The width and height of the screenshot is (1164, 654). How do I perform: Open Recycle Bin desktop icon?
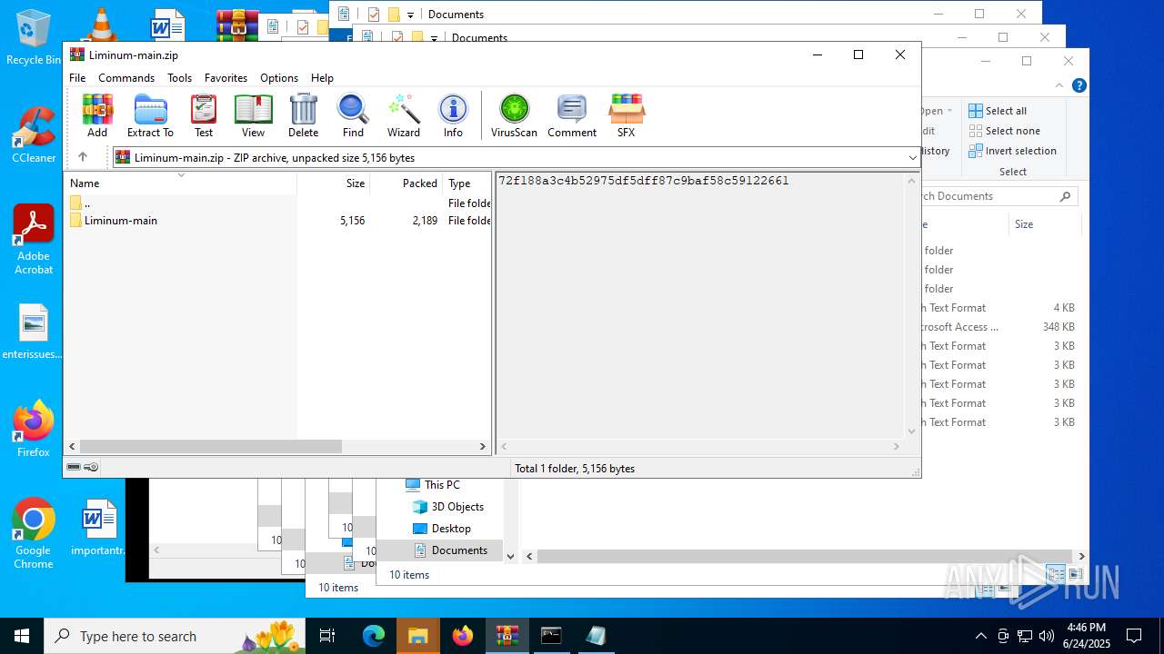click(x=34, y=37)
